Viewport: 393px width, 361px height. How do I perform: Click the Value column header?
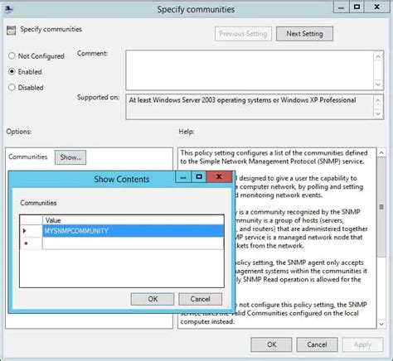pyautogui.click(x=133, y=220)
